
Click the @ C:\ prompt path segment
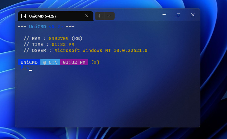(x=50, y=62)
